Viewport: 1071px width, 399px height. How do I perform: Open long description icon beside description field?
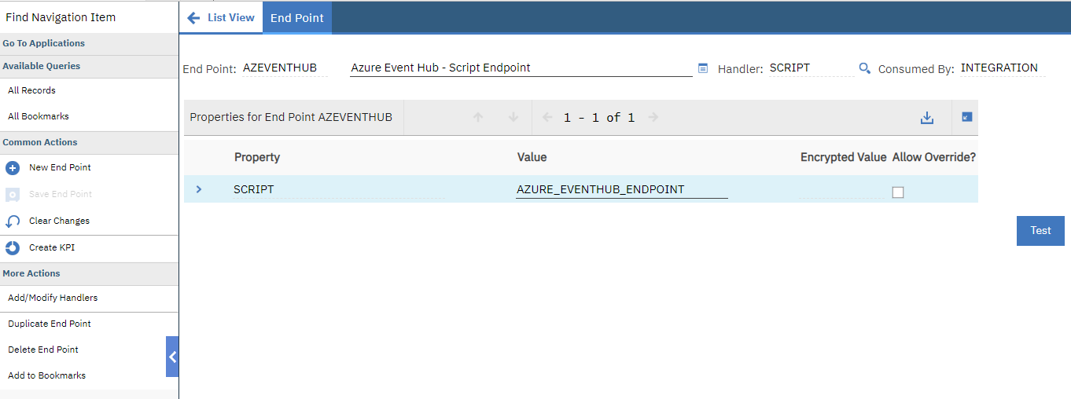(703, 68)
